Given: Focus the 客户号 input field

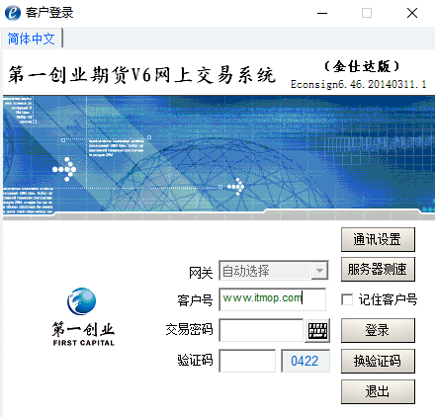Looking at the screenshot, I should [273, 299].
